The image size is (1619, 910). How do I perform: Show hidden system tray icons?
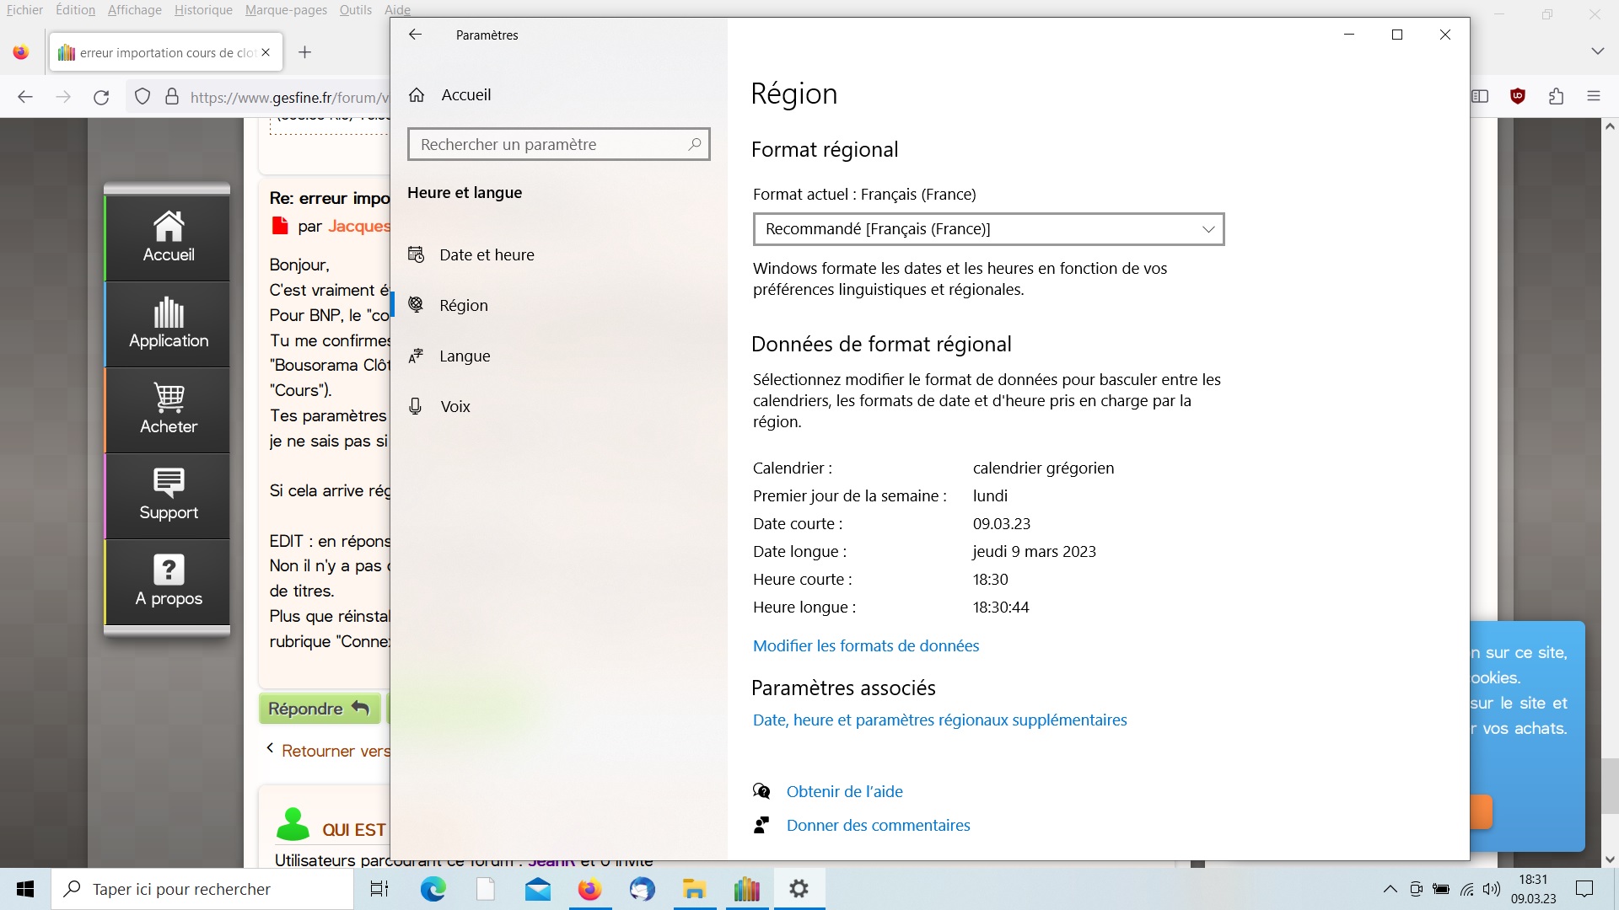[1390, 889]
